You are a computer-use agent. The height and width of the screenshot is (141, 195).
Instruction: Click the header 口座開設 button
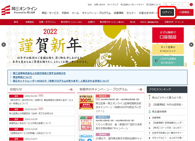pos(185,12)
